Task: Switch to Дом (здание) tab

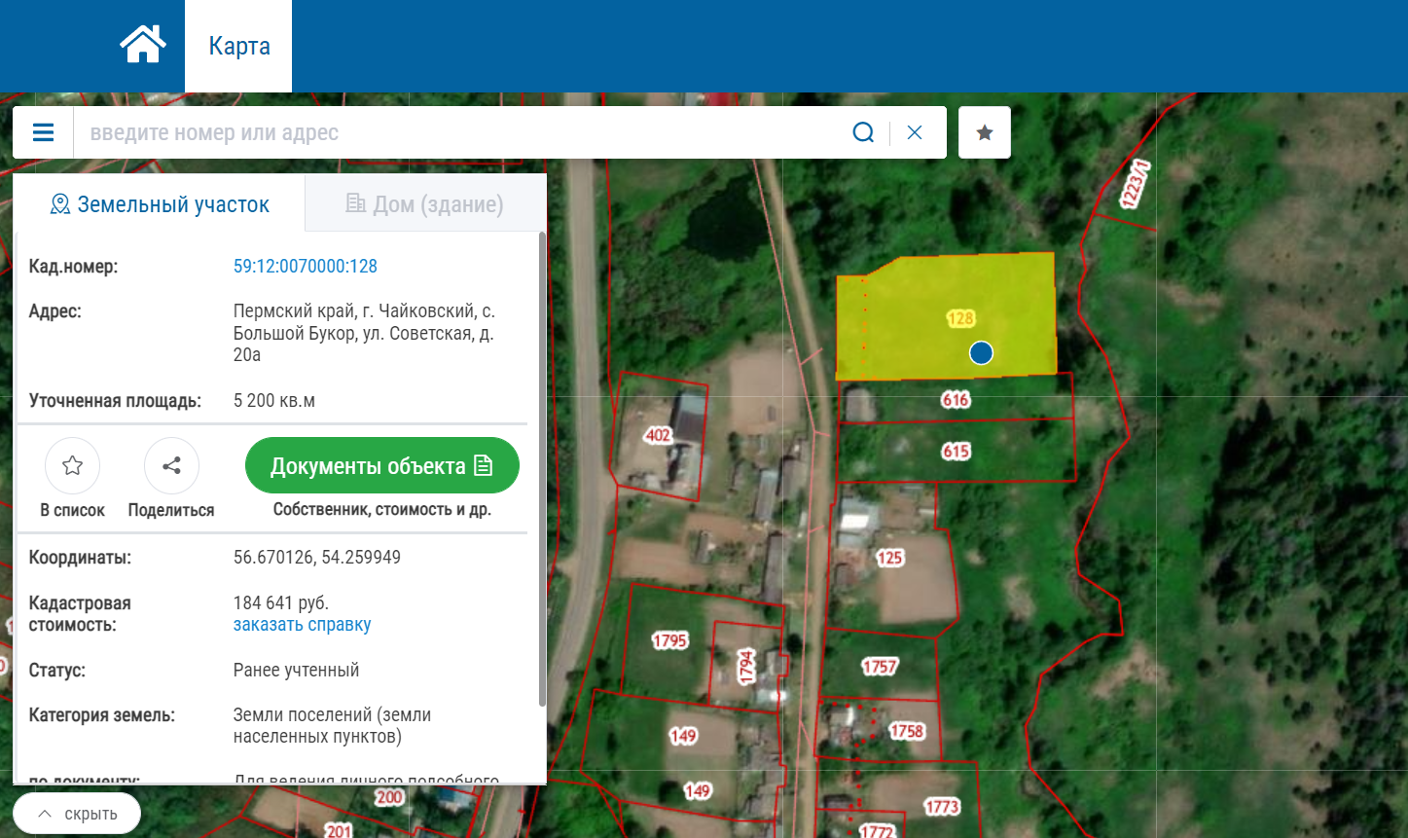Action: (425, 204)
